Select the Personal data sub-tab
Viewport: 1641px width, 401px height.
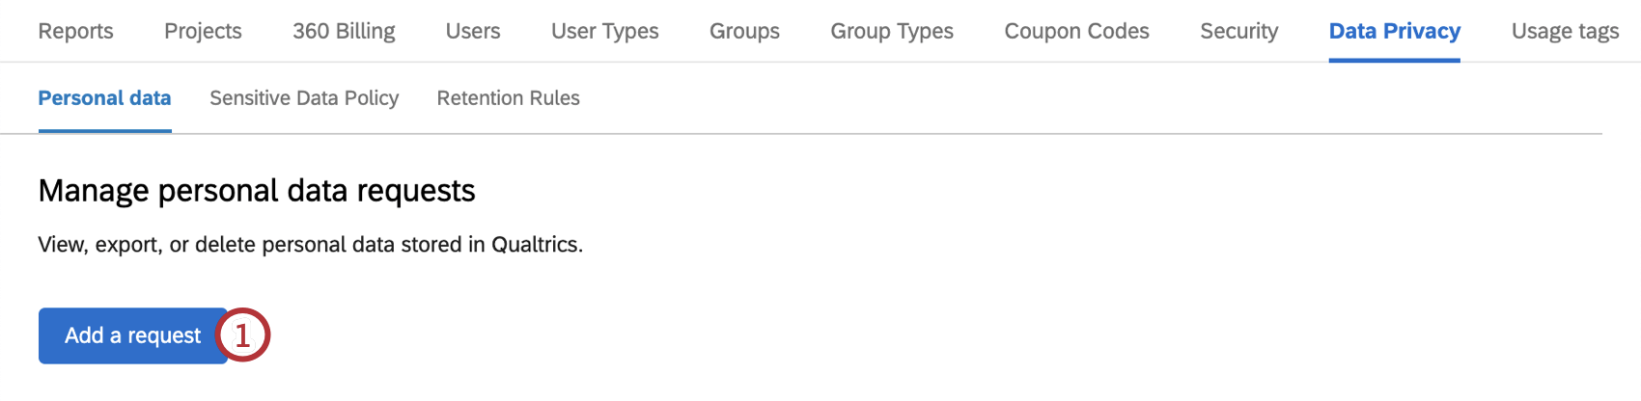pos(104,98)
